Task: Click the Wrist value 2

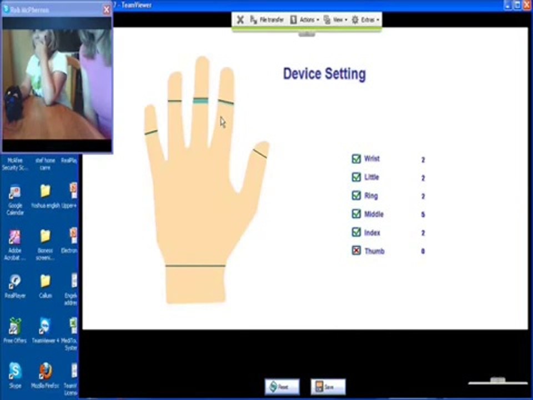Action: point(423,159)
